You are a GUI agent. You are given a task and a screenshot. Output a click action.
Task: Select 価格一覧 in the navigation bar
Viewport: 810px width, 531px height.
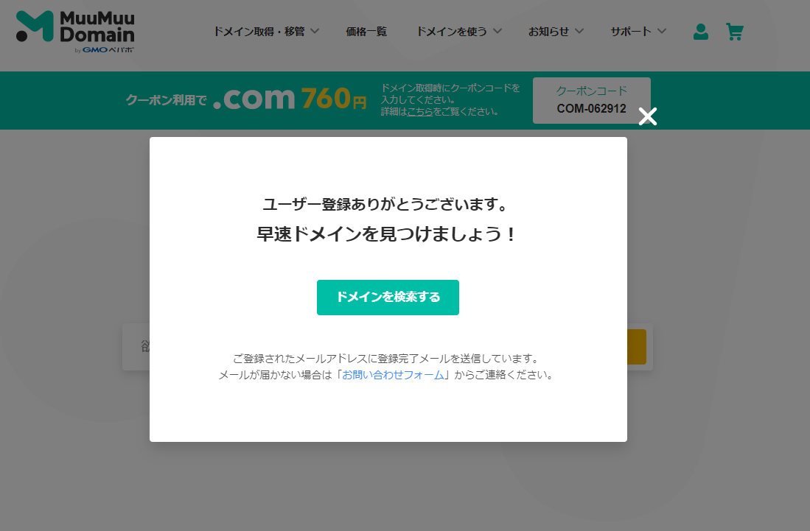366,31
